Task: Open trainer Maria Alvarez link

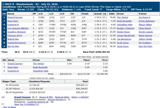Action: point(146,36)
